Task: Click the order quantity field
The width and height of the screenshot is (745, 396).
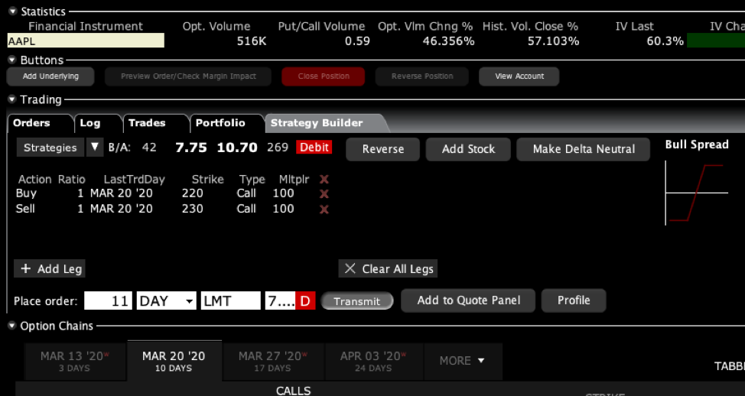Action: pyautogui.click(x=109, y=301)
